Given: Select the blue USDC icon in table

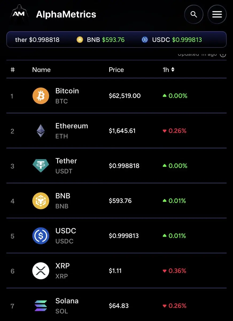Looking at the screenshot, I should (41, 236).
